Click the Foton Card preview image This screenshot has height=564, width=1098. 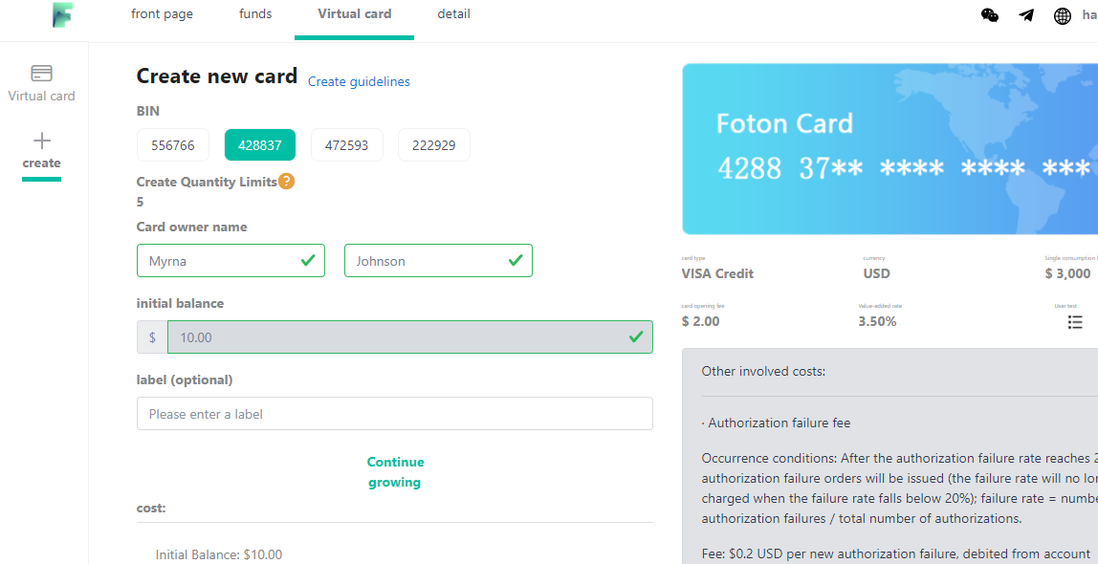point(889,149)
